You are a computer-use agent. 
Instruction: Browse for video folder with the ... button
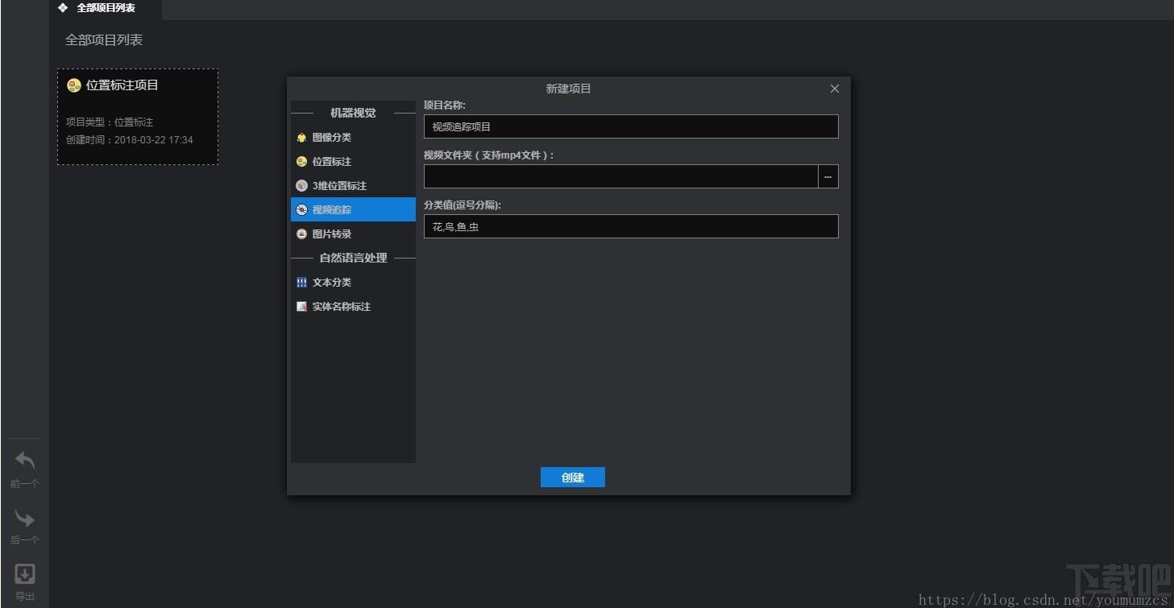pyautogui.click(x=828, y=176)
